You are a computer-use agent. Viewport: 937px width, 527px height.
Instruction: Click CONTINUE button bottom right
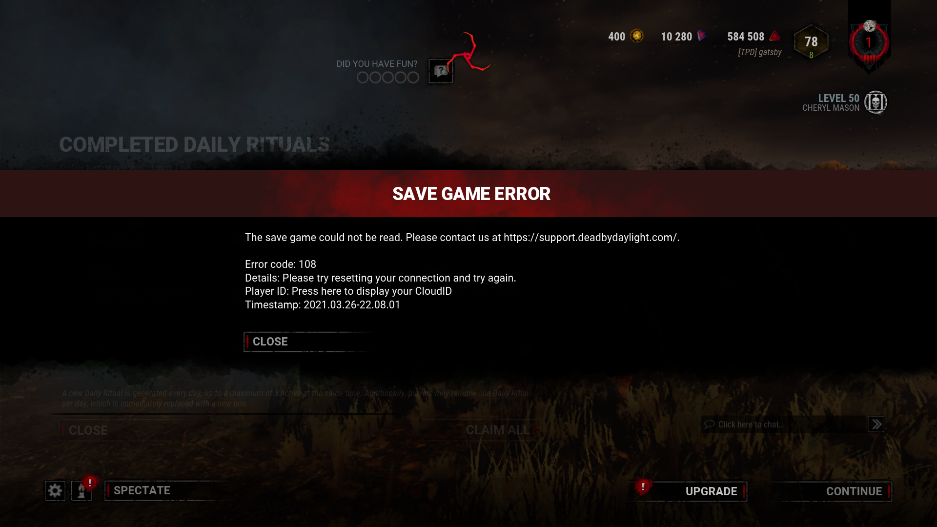tap(854, 491)
